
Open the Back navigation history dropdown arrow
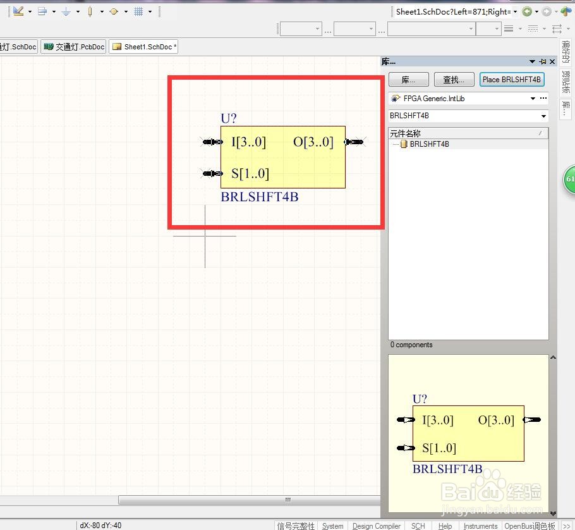(x=537, y=12)
